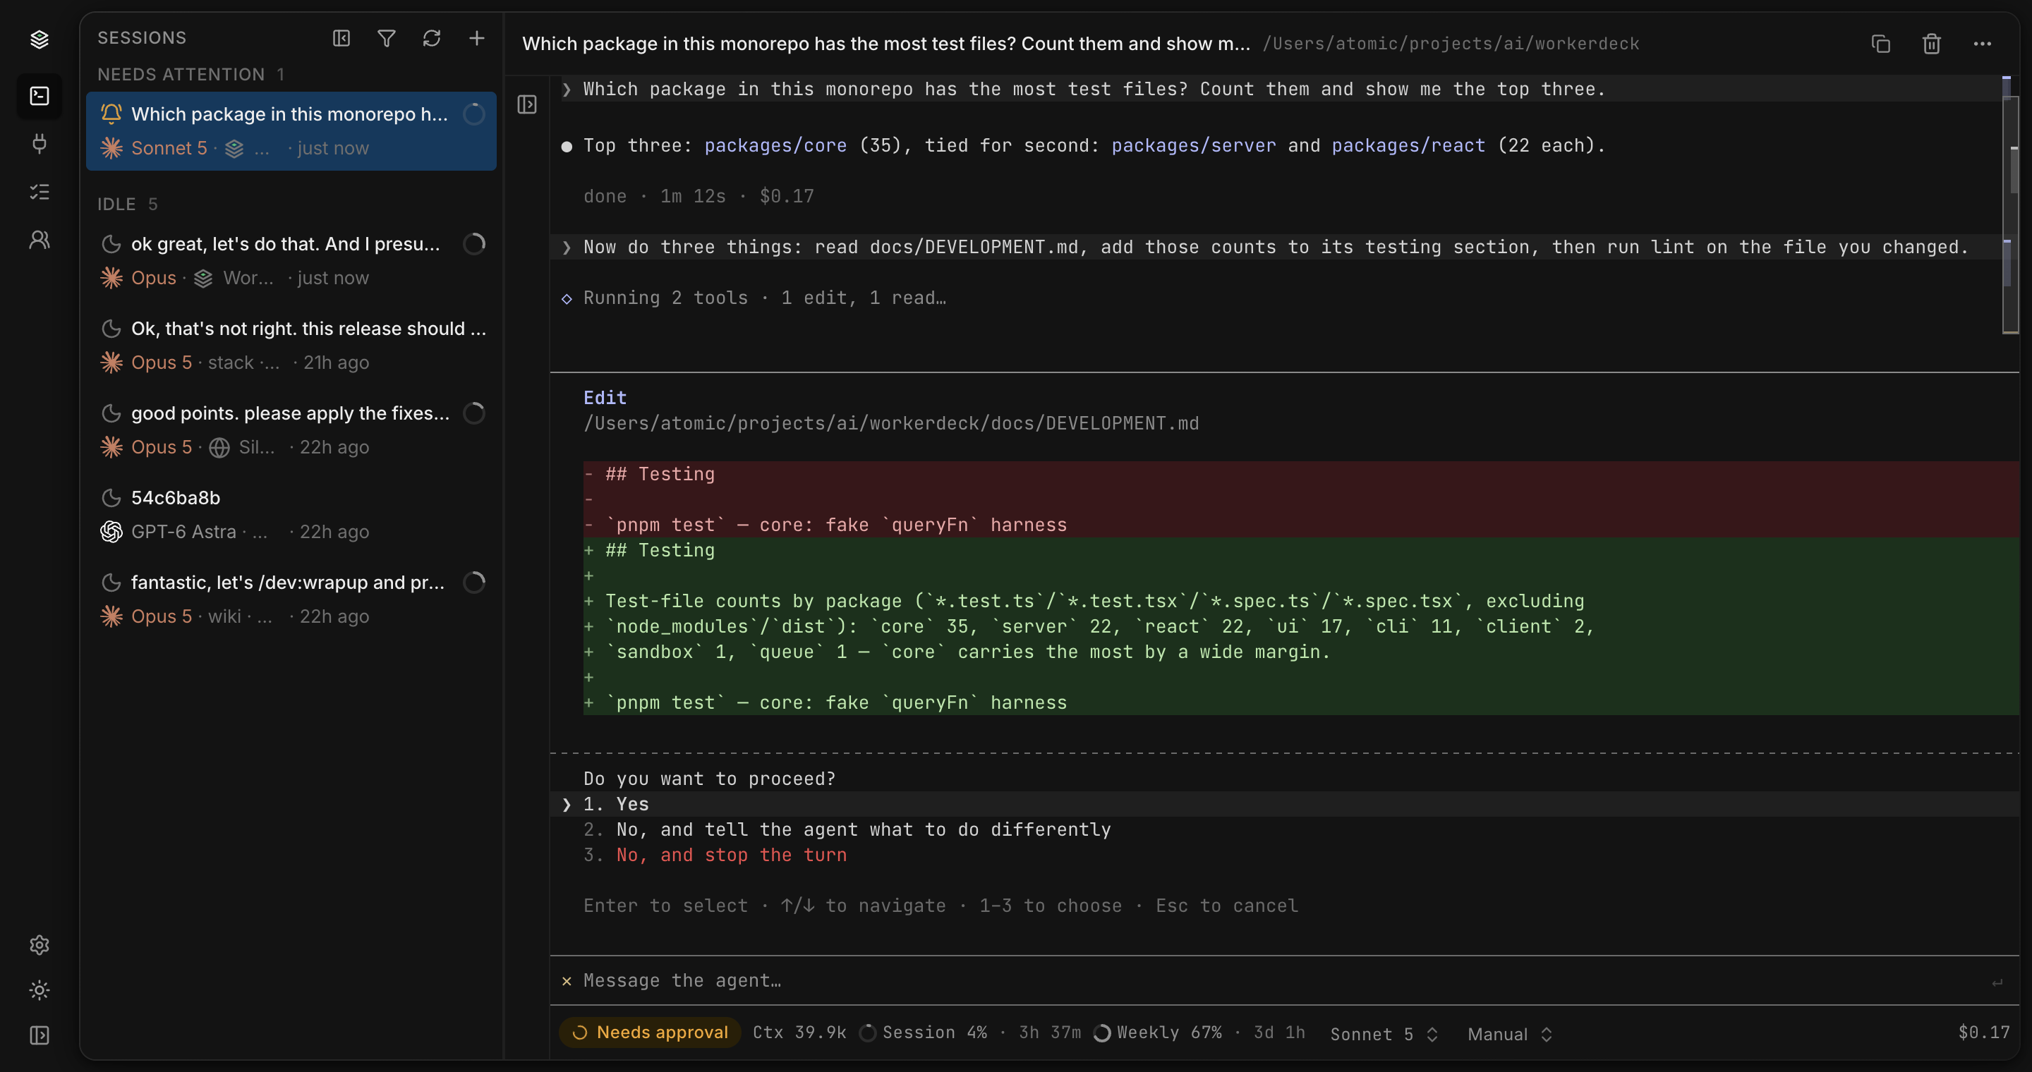Click the layers icon in 'ok great' session
The image size is (2032, 1072).
click(203, 279)
